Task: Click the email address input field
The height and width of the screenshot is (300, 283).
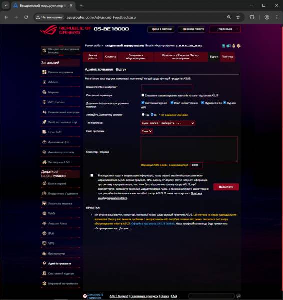Action: pos(167,87)
